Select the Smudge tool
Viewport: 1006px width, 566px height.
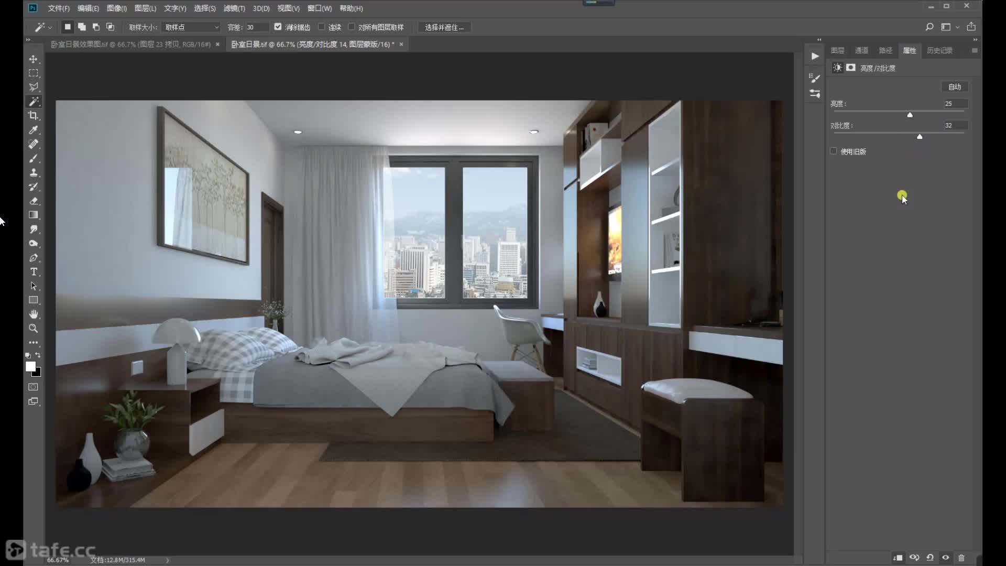click(x=33, y=229)
